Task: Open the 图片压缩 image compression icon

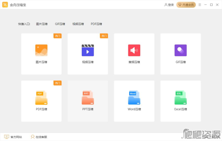Action: 41,50
